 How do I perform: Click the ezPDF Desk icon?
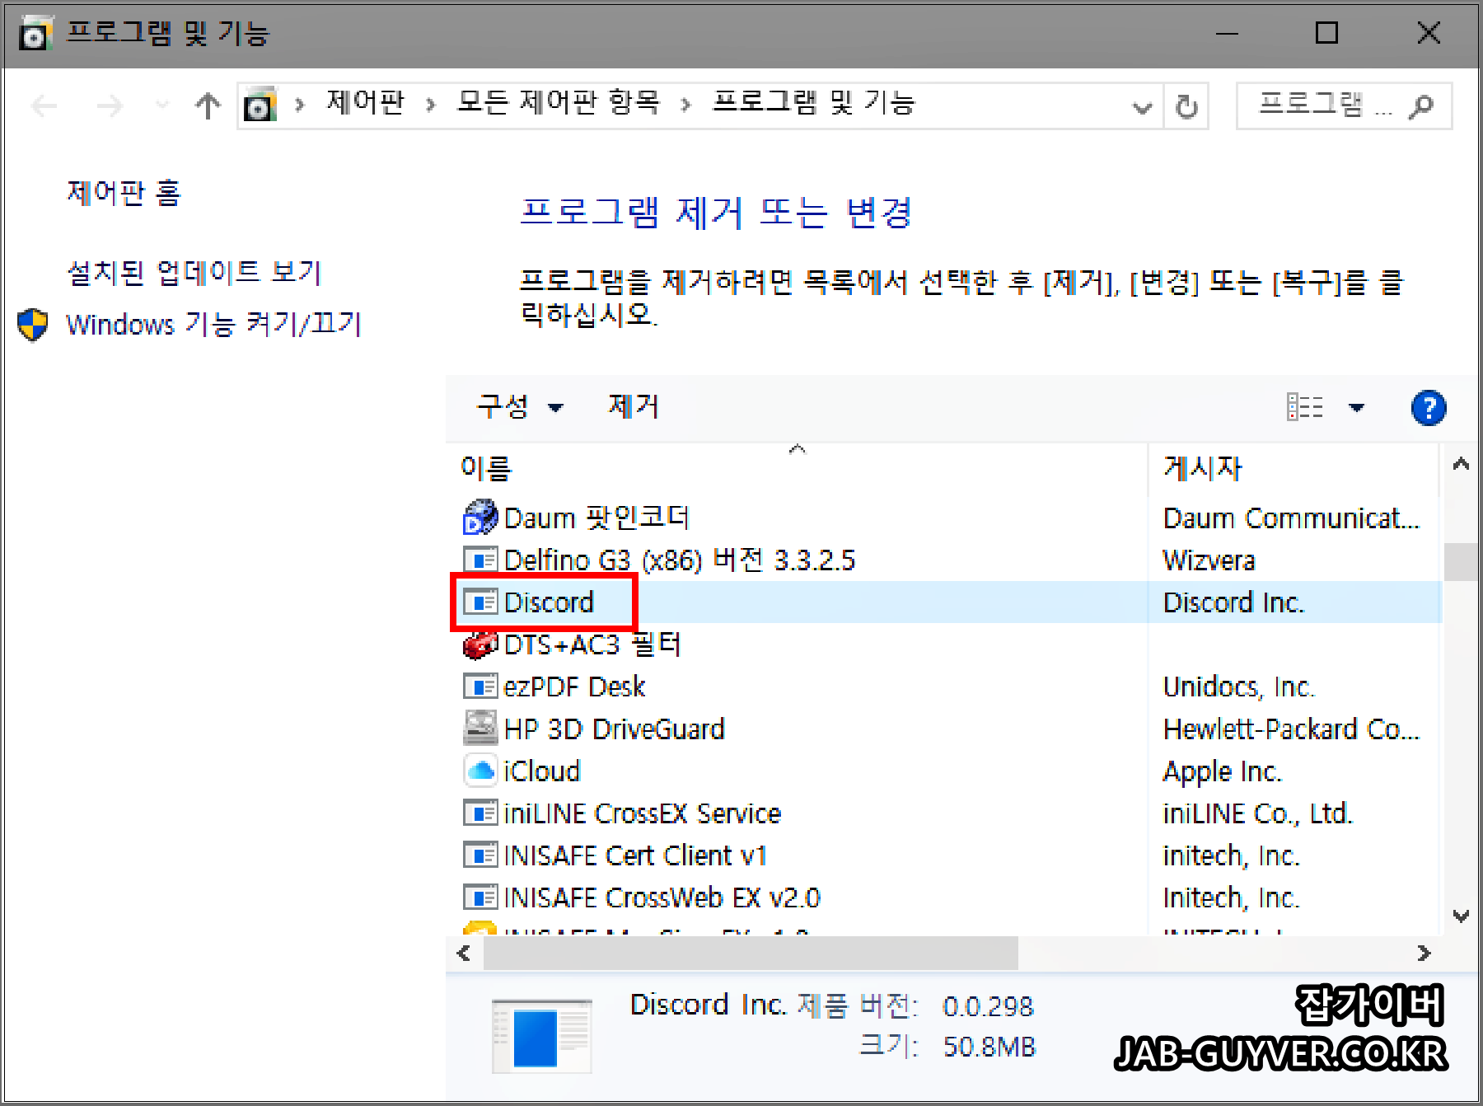[480, 687]
